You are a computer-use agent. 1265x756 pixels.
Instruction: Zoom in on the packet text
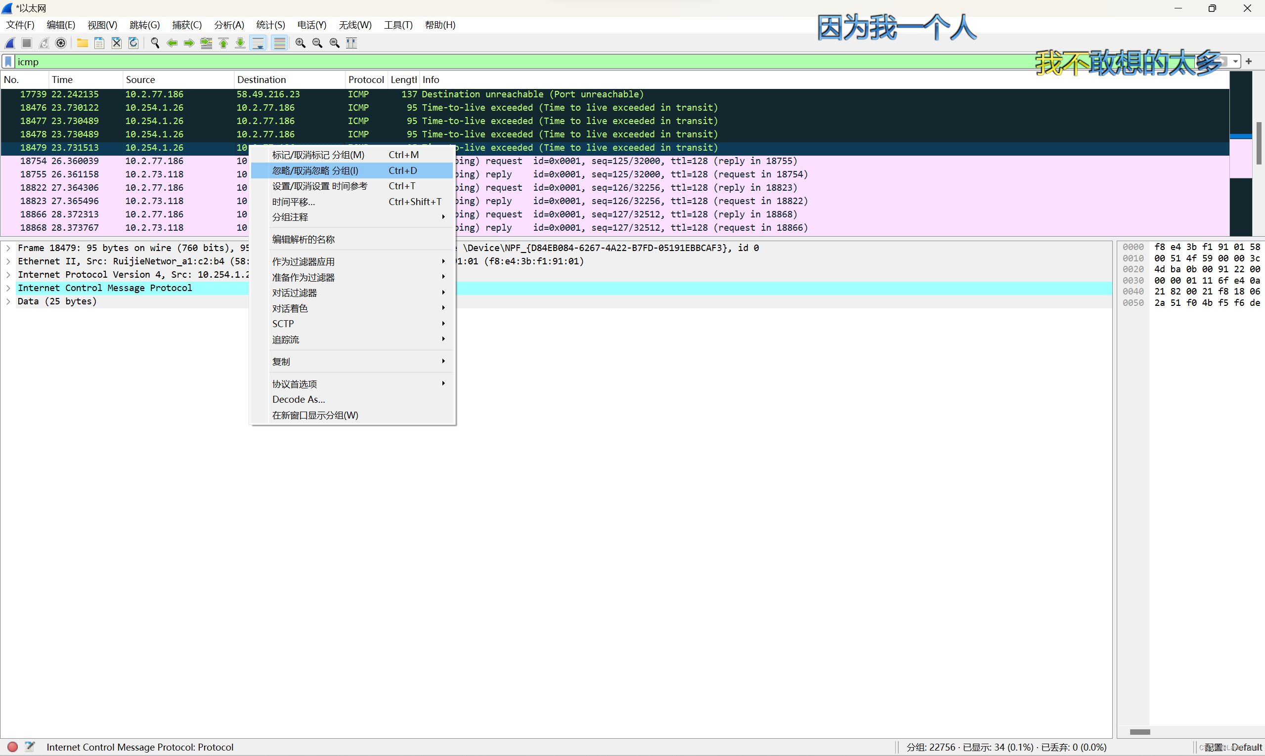pyautogui.click(x=301, y=43)
